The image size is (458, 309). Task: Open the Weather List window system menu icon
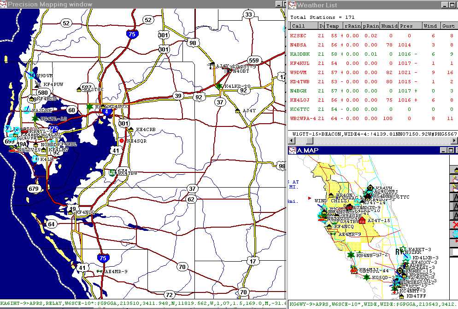pos(292,5)
